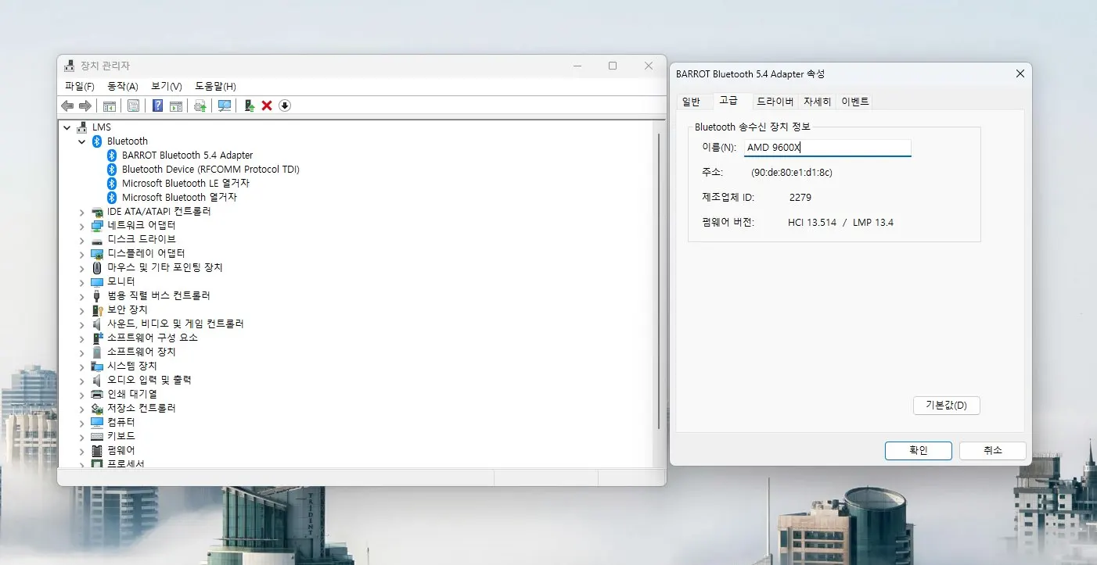
Task: Click the 키보드 keyboard icon in tree
Action: tap(97, 436)
